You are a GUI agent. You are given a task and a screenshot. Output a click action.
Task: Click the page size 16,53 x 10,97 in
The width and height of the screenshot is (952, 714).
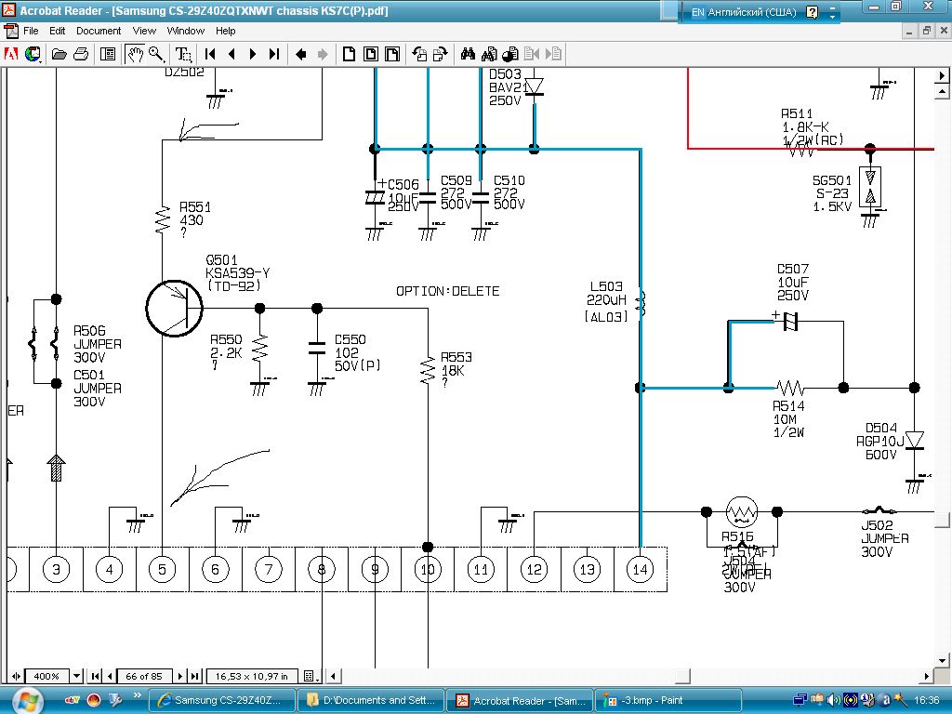pyautogui.click(x=251, y=676)
